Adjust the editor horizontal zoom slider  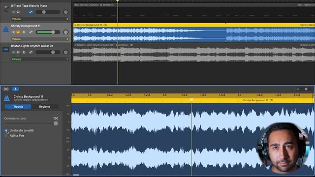(306, 89)
